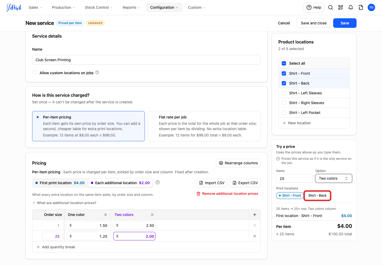Image resolution: width=382 pixels, height=265 pixels.
Task: Click the help icon next to additional location tab
Action: tap(158, 182)
